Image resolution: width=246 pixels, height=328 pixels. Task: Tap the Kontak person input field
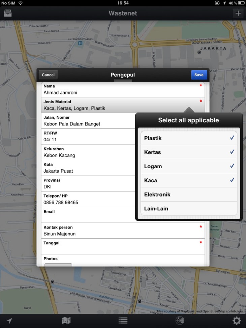(123, 231)
